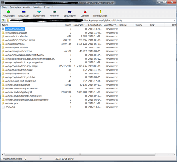Screen dimensions: 177x162
Task: Click the address path input field
Action: [x=90, y=20]
